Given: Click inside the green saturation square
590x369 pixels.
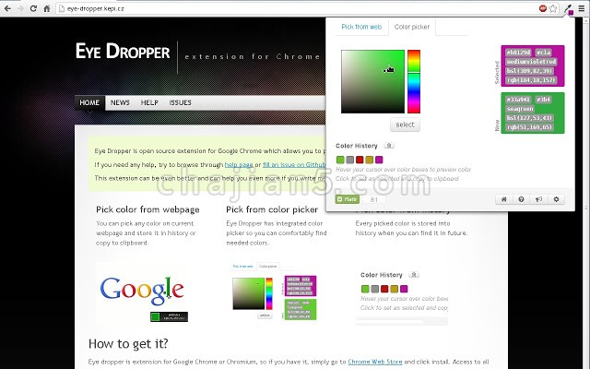Looking at the screenshot, I should (x=372, y=81).
